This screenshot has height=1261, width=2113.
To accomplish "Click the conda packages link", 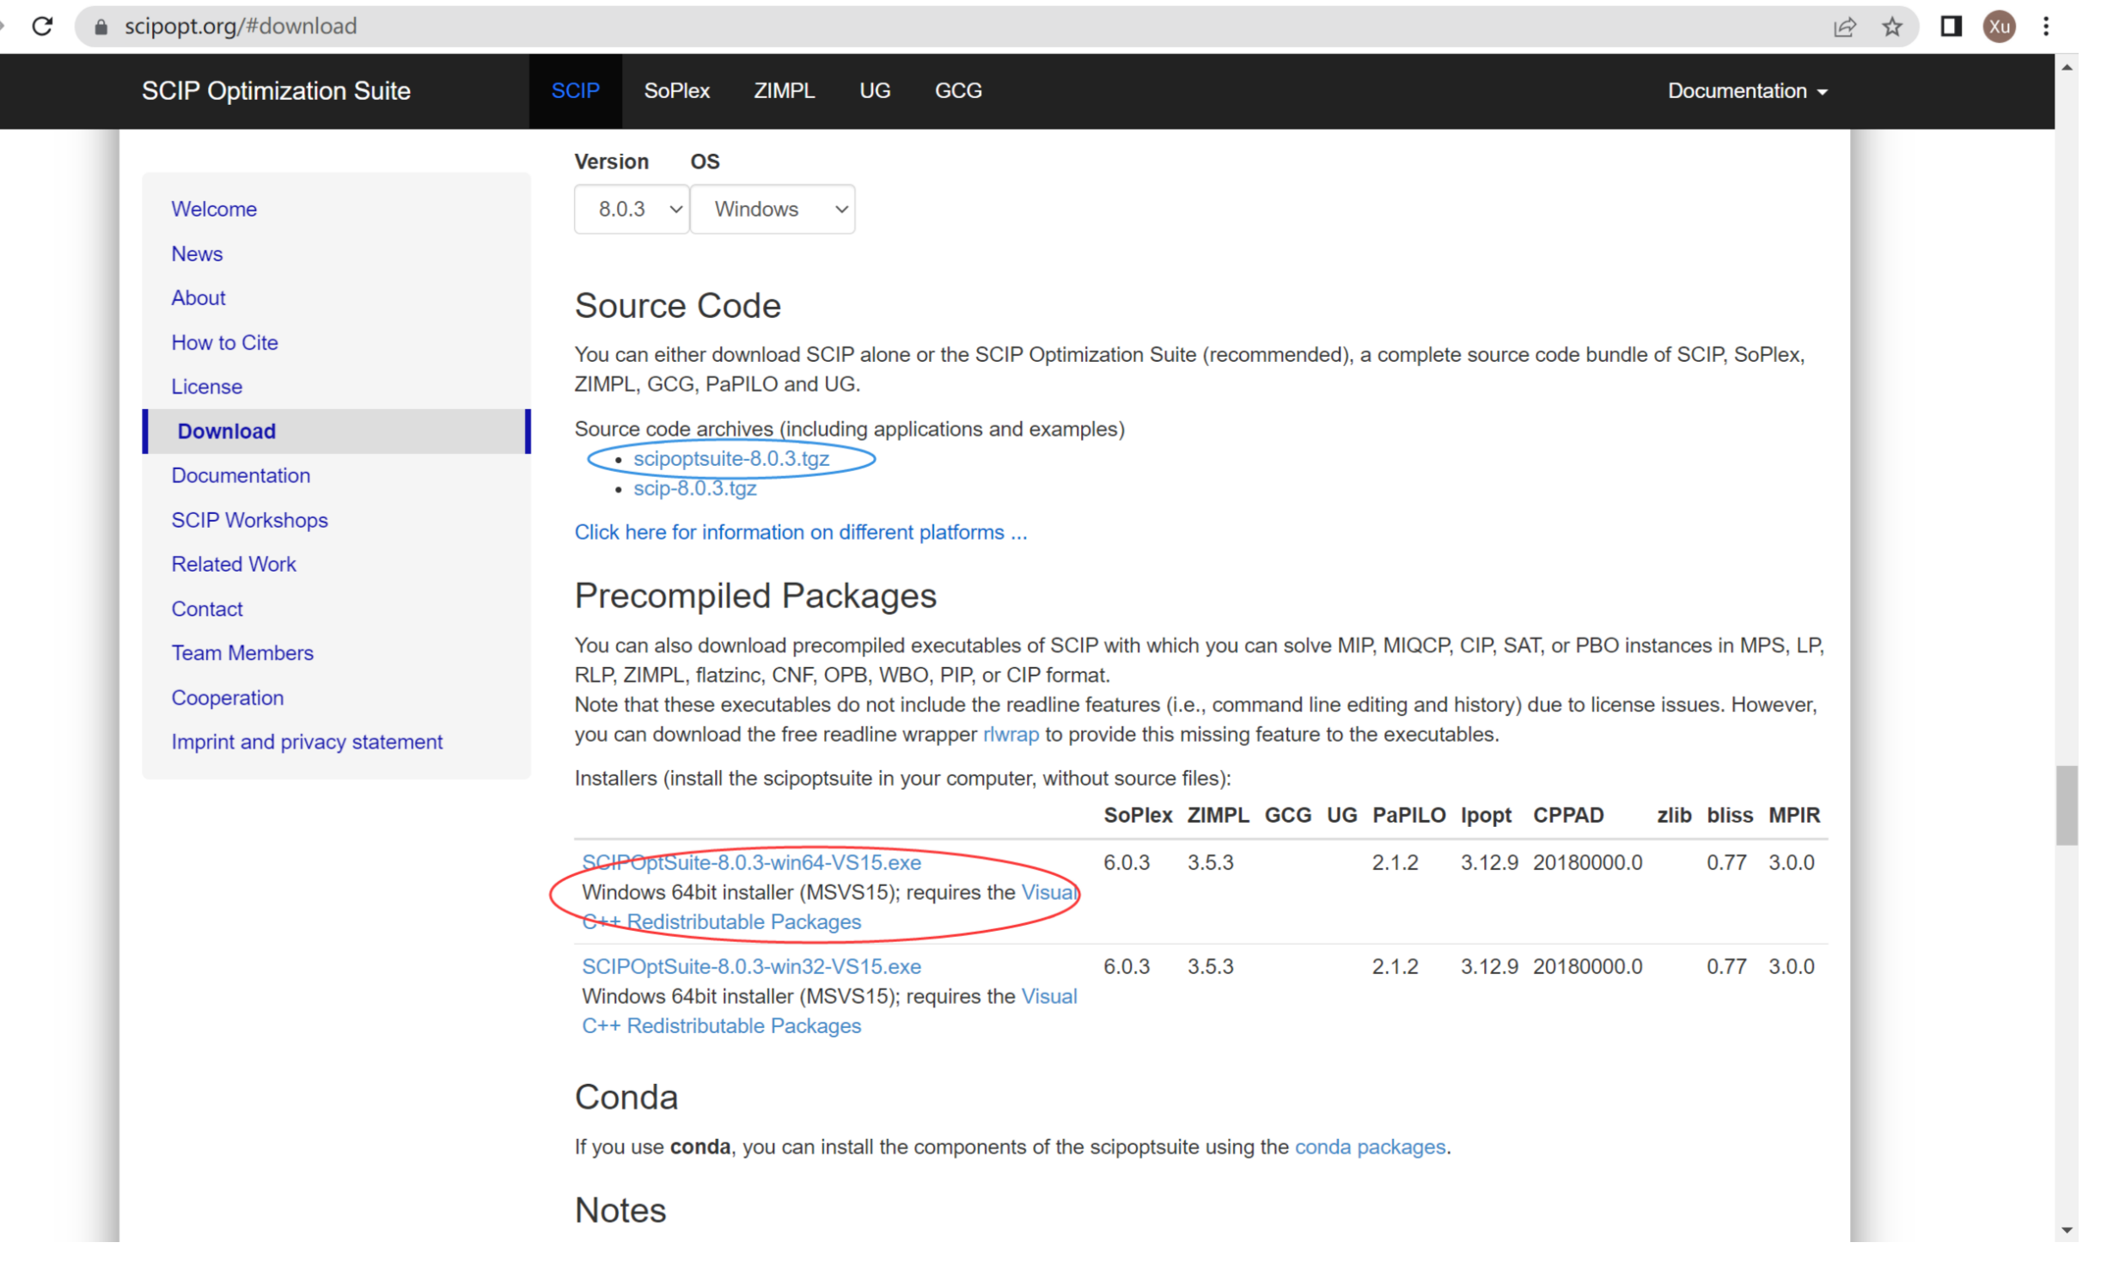I will point(1369,1147).
